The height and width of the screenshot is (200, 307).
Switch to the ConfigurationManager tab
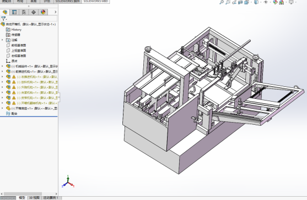click(24, 12)
